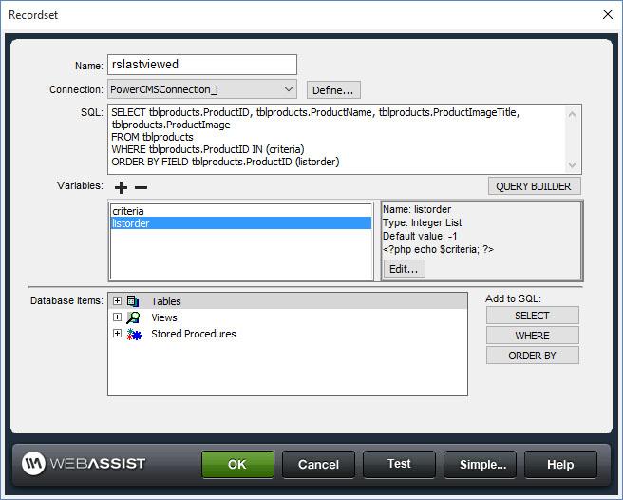The image size is (623, 500).
Task: Edit the listorder variable
Action: click(404, 269)
